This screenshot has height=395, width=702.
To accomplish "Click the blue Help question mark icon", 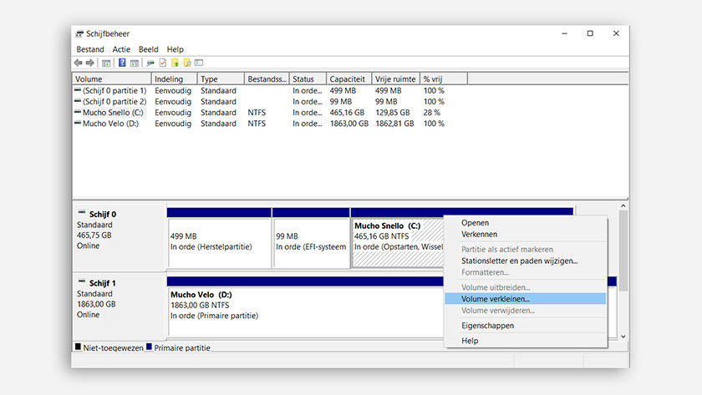I will coord(122,63).
